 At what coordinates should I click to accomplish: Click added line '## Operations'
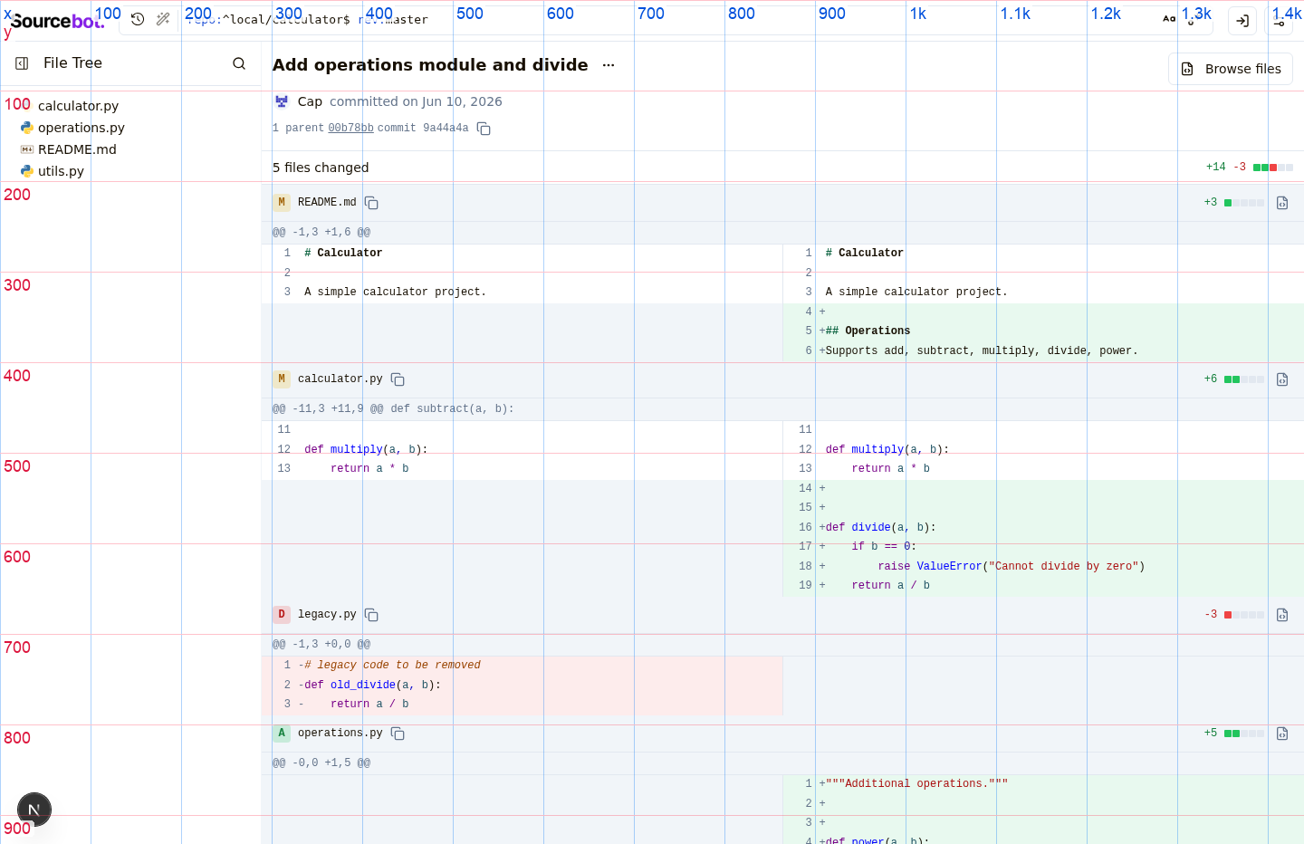[x=868, y=331]
